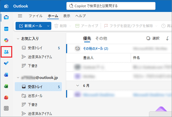
Task: Collapse the outlook.jp account folders
Action: click(x=18, y=77)
